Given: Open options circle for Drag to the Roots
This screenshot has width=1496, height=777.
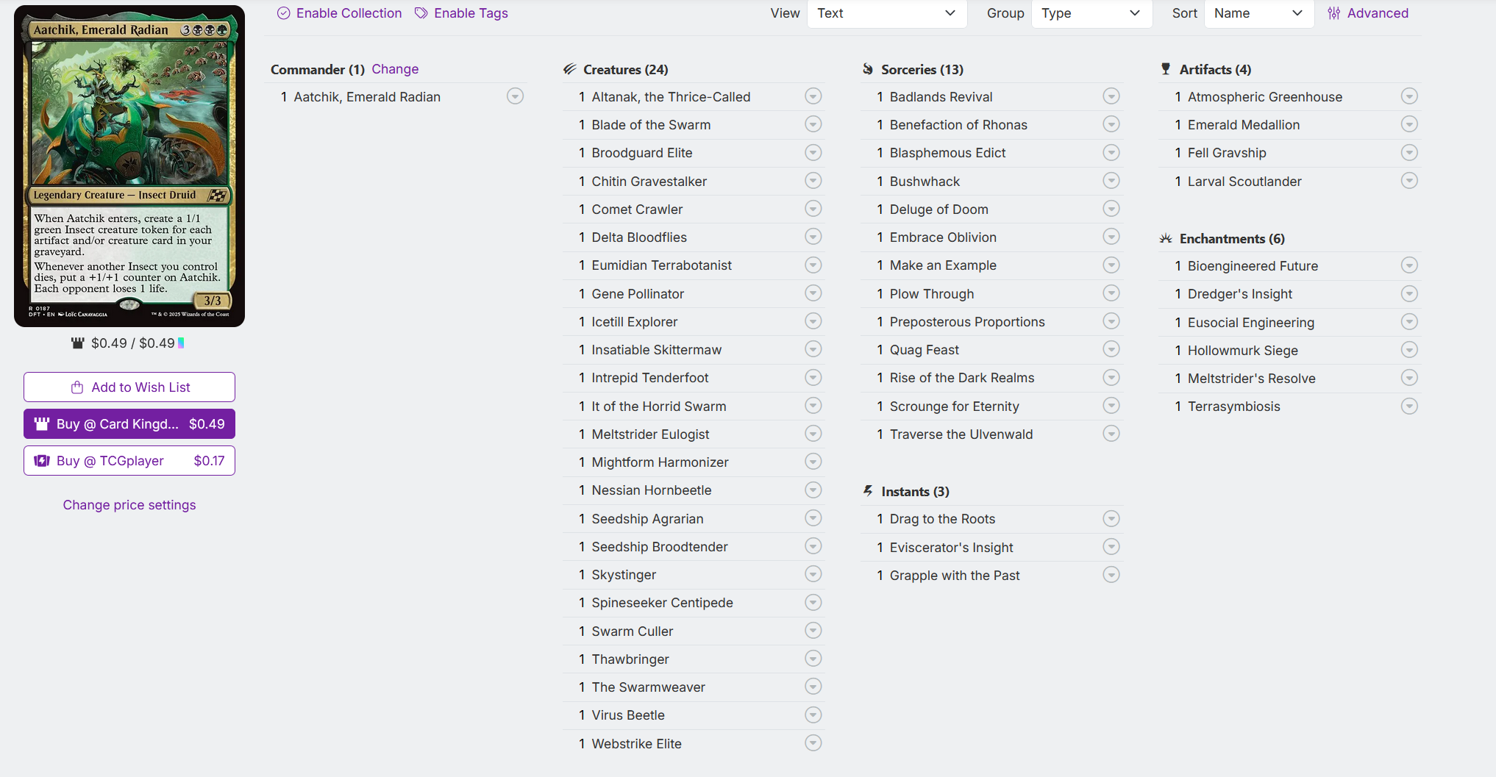Looking at the screenshot, I should click(x=1111, y=519).
